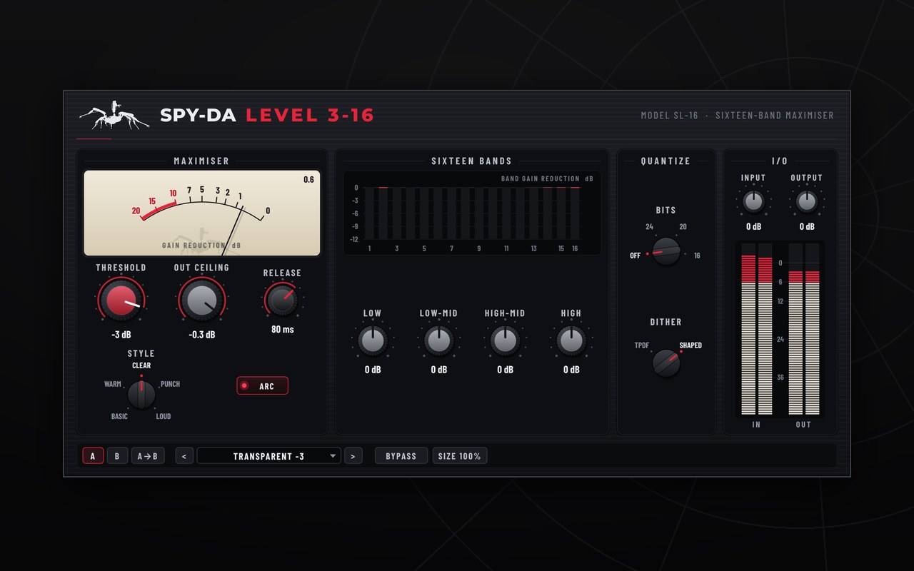Click the Release knob
This screenshot has width=914, height=571.
282,300
